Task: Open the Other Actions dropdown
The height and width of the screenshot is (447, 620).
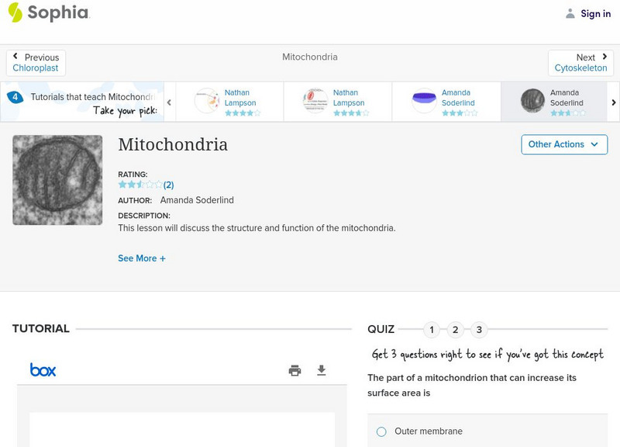Action: click(563, 144)
